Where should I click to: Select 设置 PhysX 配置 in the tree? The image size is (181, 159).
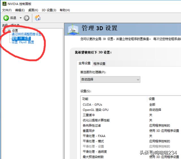click(x=23, y=42)
